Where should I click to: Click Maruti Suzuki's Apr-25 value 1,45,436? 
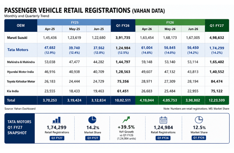pyautogui.click(x=50, y=38)
